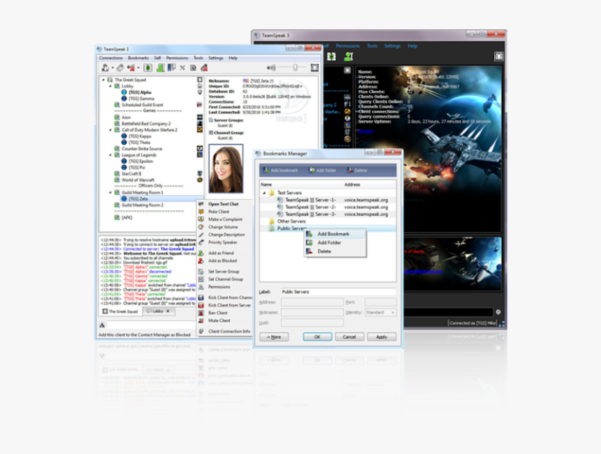This screenshot has height=454, width=601.
Task: Open the Self menu in light window
Action: [x=157, y=58]
